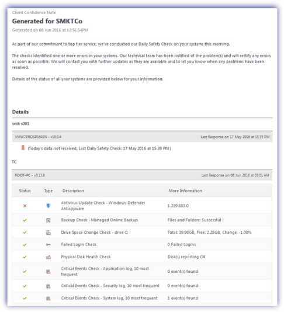The width and height of the screenshot is (284, 312).
Task: Click the event log icon for Security log check
Action: [x=49, y=286]
